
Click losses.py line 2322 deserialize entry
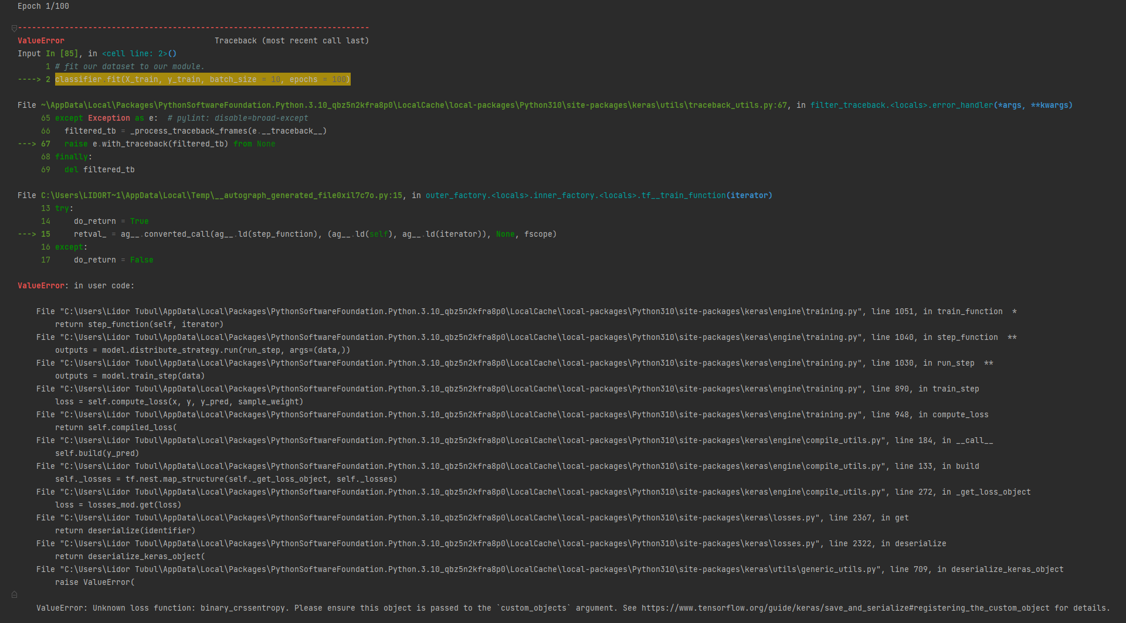[x=491, y=543]
